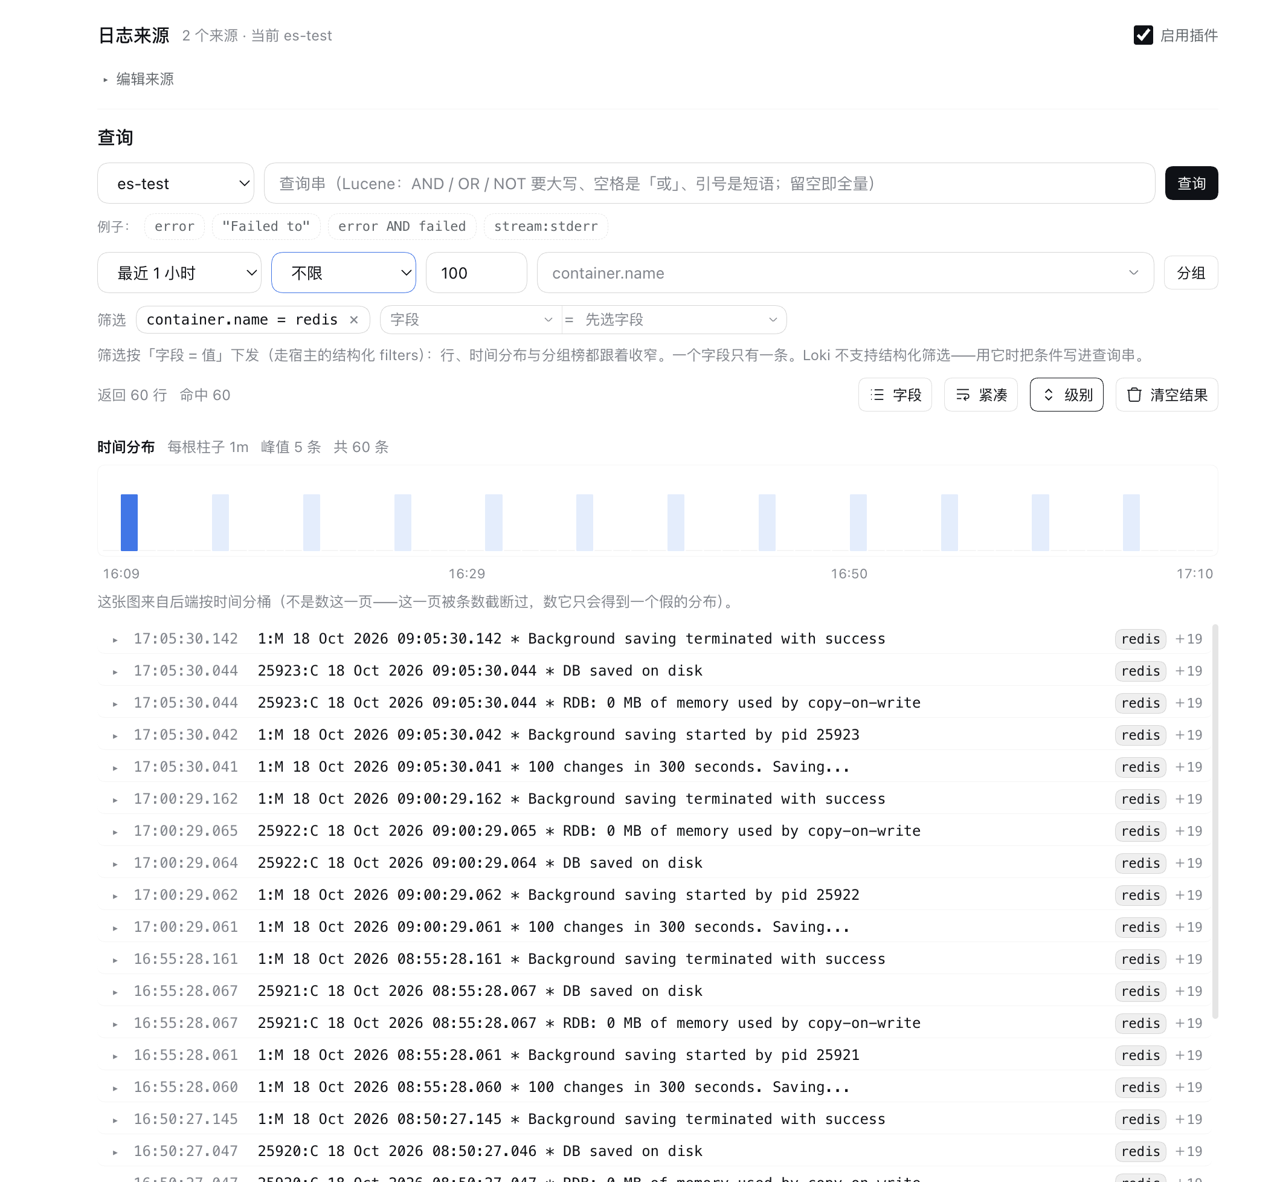Click the black 查询 button
Viewport: 1277px width, 1182px height.
pyautogui.click(x=1191, y=184)
